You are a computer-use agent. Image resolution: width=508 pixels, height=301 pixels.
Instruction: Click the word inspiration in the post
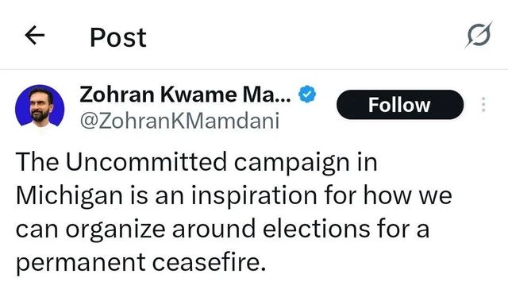254,196
